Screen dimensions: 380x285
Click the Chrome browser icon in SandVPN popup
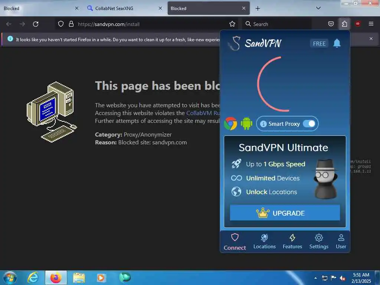[230, 124]
